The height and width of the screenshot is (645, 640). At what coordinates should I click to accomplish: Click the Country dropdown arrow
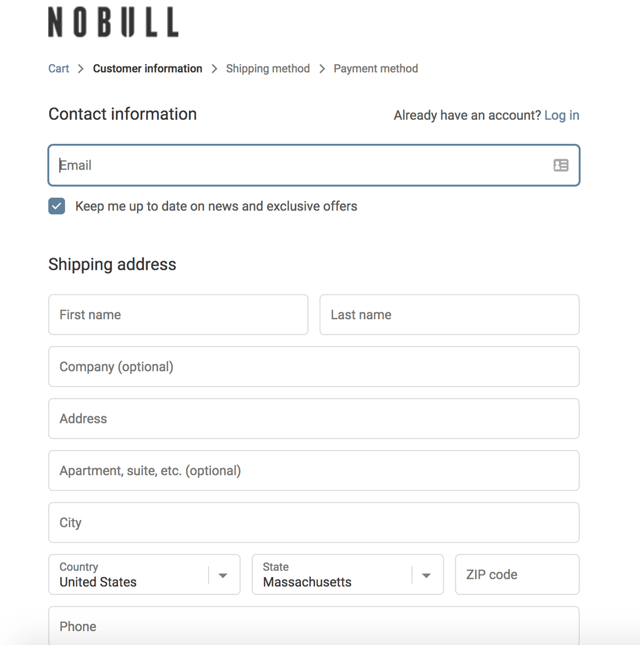(x=223, y=575)
